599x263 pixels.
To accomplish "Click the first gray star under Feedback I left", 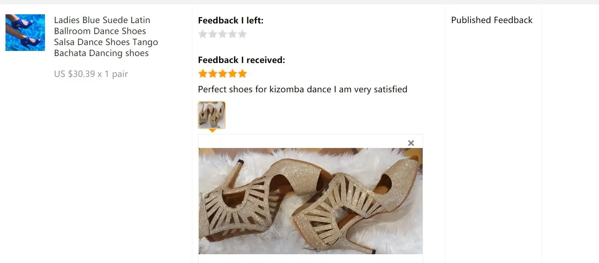I will [203, 34].
